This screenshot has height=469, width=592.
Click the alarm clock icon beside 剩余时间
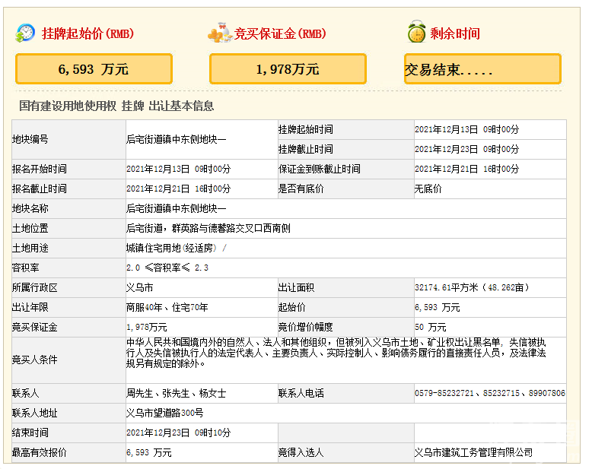[415, 33]
